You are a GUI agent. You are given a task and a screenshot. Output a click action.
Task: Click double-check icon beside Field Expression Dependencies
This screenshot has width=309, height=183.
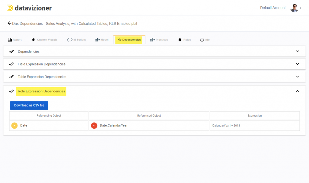click(x=11, y=64)
